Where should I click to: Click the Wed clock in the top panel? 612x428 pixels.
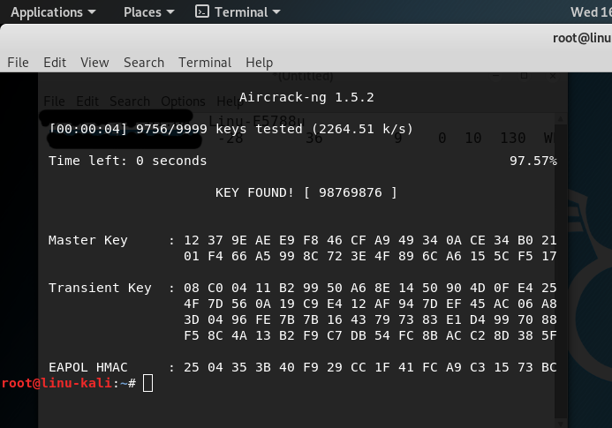click(x=591, y=12)
